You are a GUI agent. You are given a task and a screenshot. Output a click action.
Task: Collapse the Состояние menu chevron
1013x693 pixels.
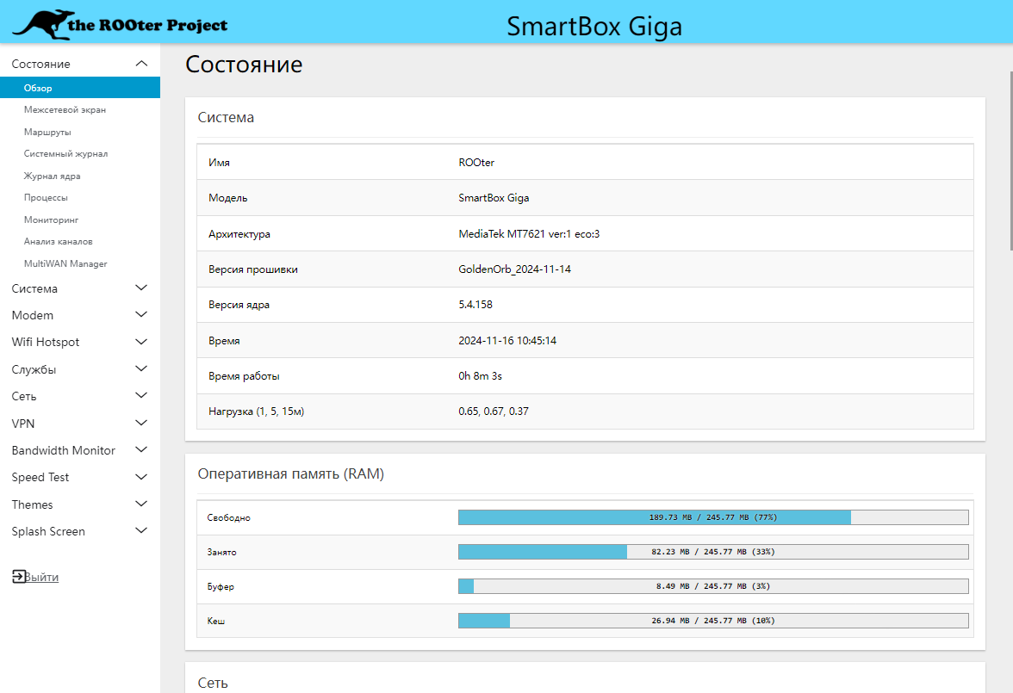pyautogui.click(x=141, y=64)
